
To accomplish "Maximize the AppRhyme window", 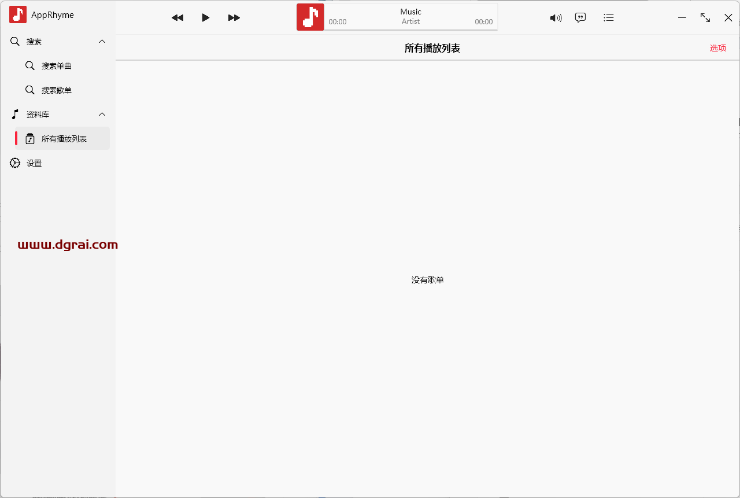I will (x=705, y=18).
